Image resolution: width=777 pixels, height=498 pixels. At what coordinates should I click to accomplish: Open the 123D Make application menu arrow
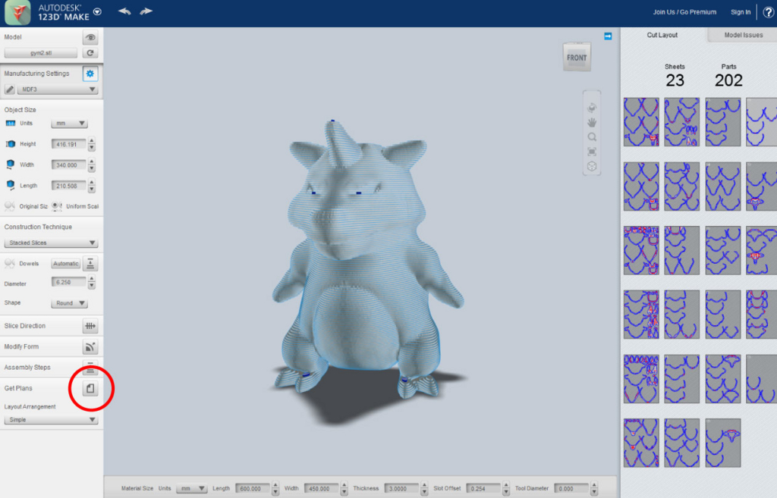[98, 11]
